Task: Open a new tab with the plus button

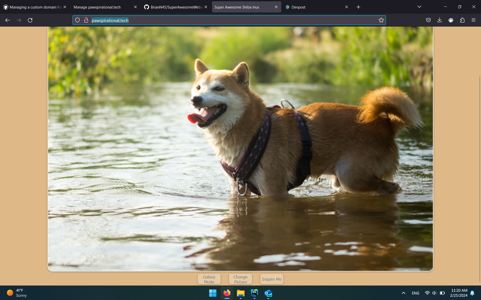Action: coord(358,7)
